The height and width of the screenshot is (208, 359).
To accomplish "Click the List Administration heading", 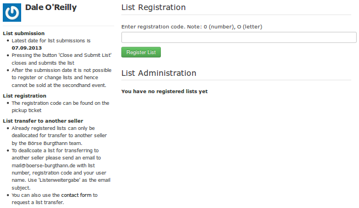I will (x=159, y=73).
